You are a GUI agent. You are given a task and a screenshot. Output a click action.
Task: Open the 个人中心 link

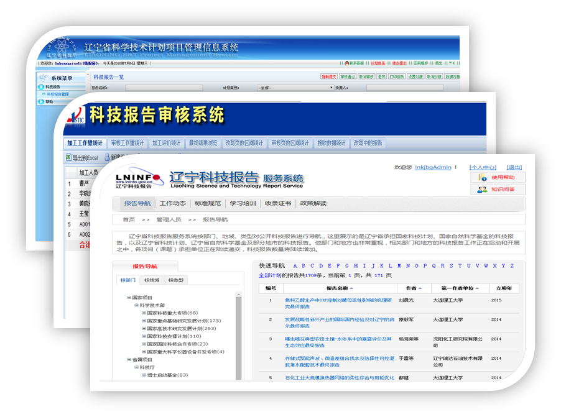point(483,167)
